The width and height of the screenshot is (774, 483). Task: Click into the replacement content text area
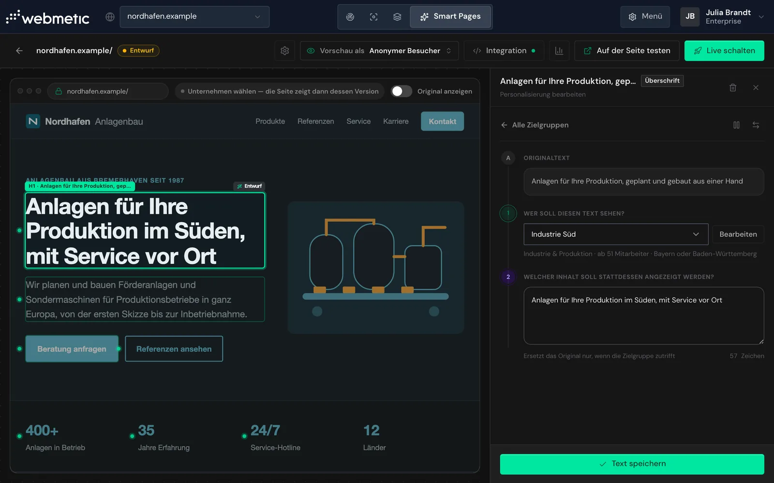644,316
